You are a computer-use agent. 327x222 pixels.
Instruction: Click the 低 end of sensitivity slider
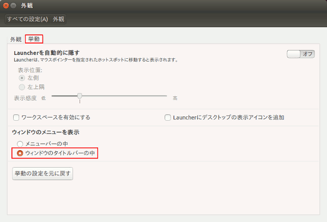pos(44,98)
